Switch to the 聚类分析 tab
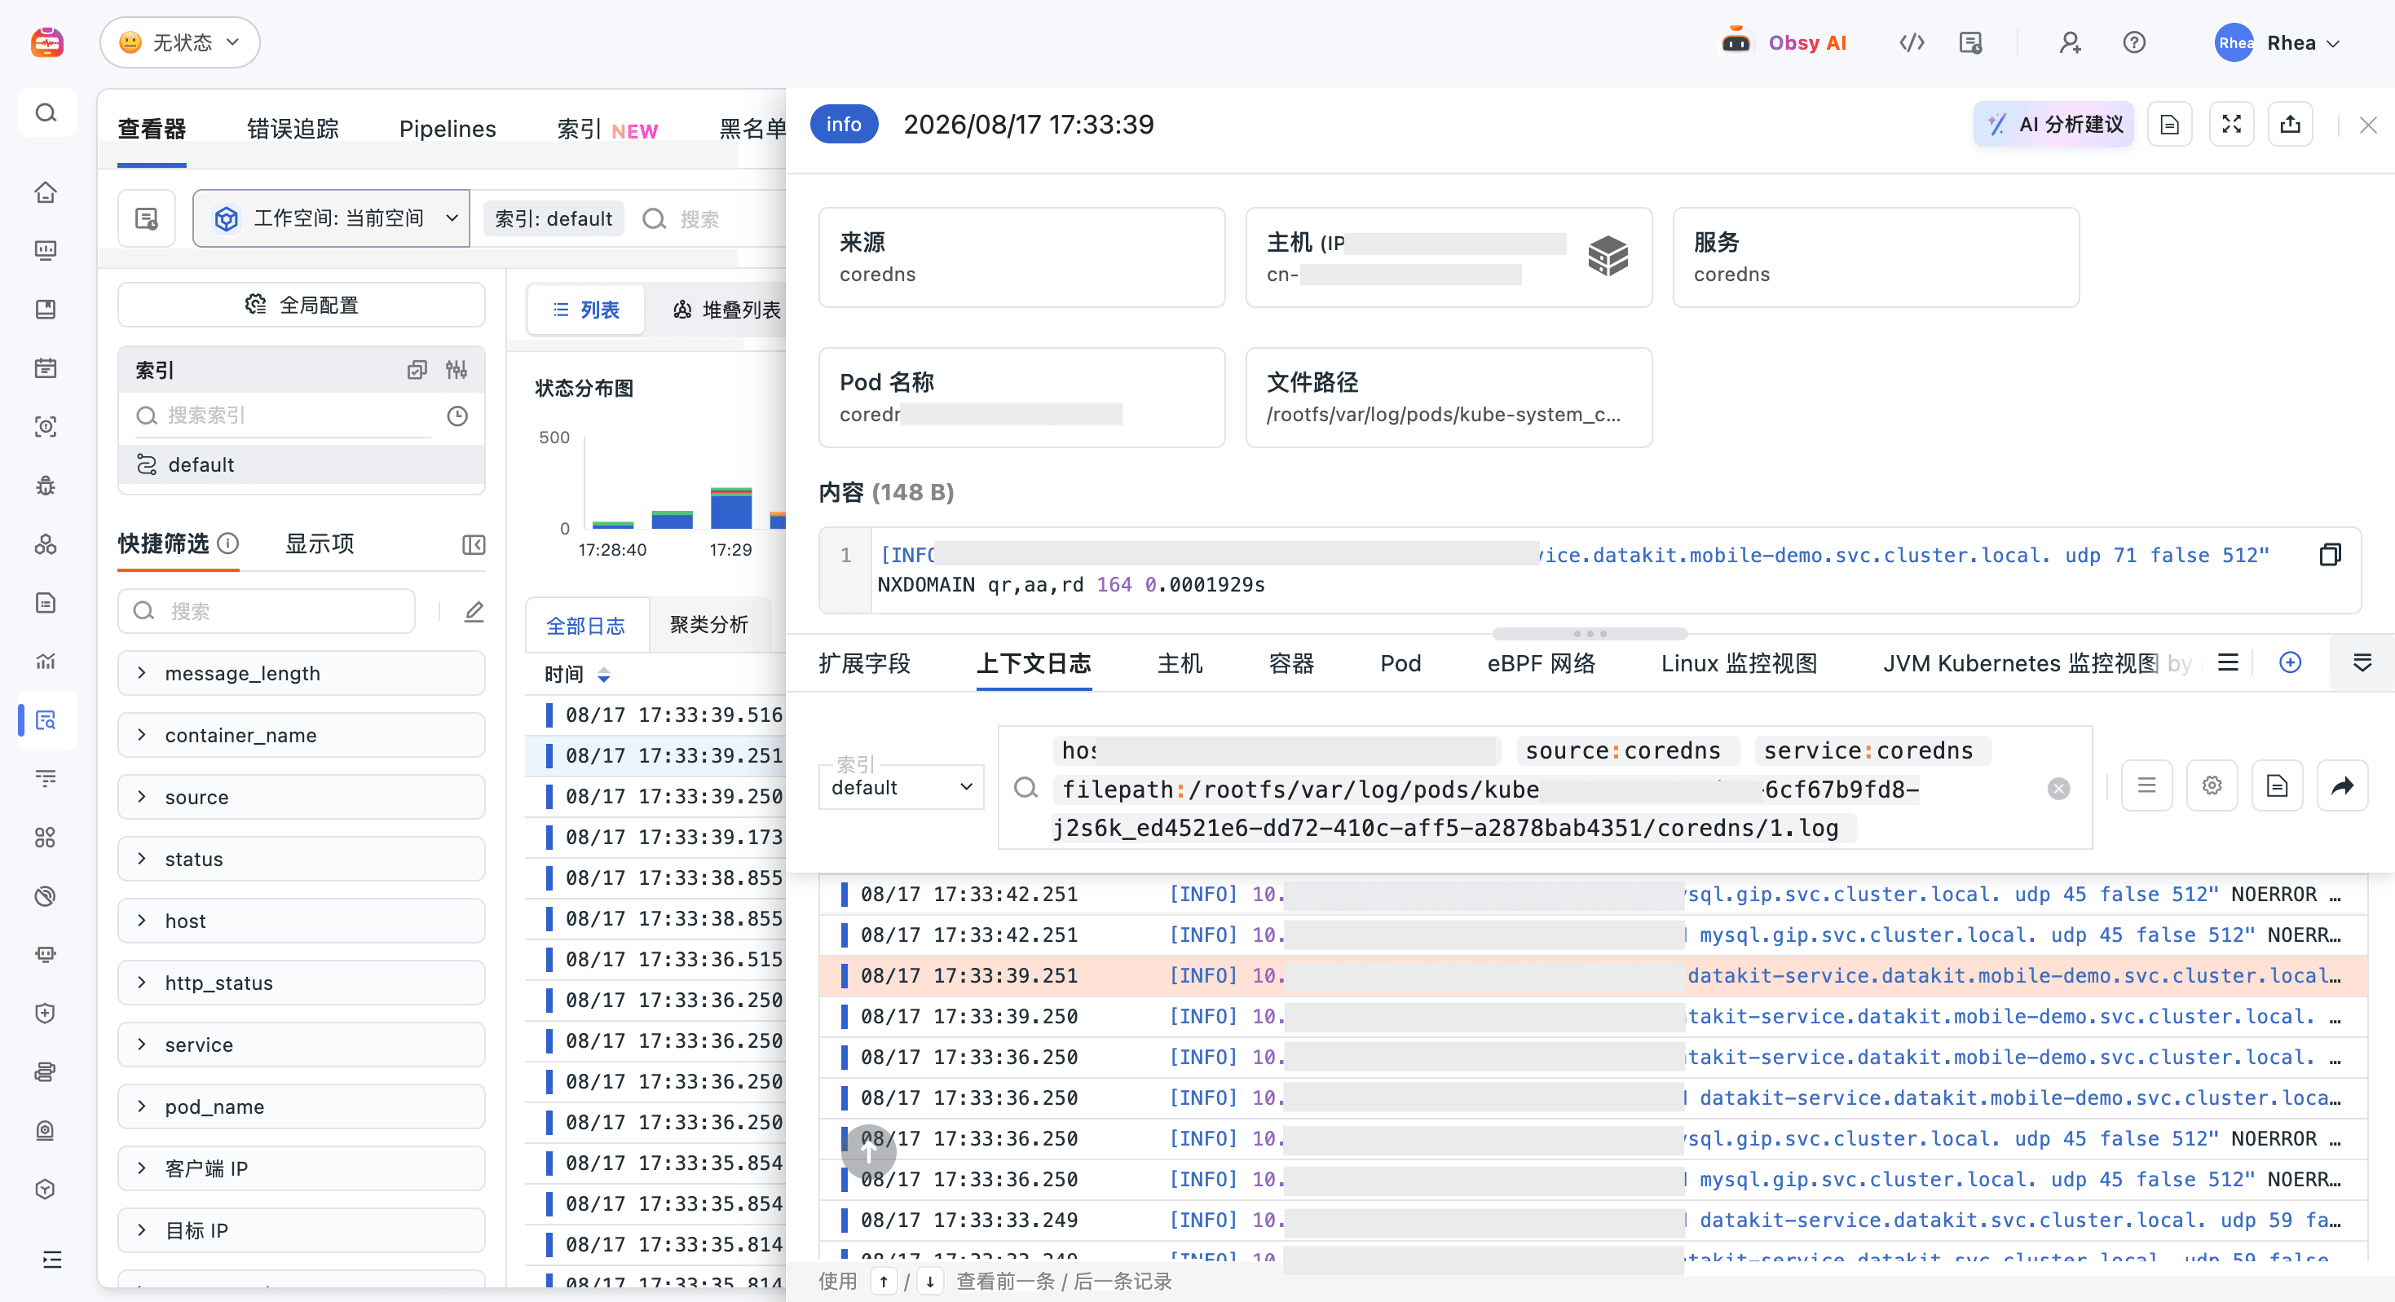 coord(708,624)
